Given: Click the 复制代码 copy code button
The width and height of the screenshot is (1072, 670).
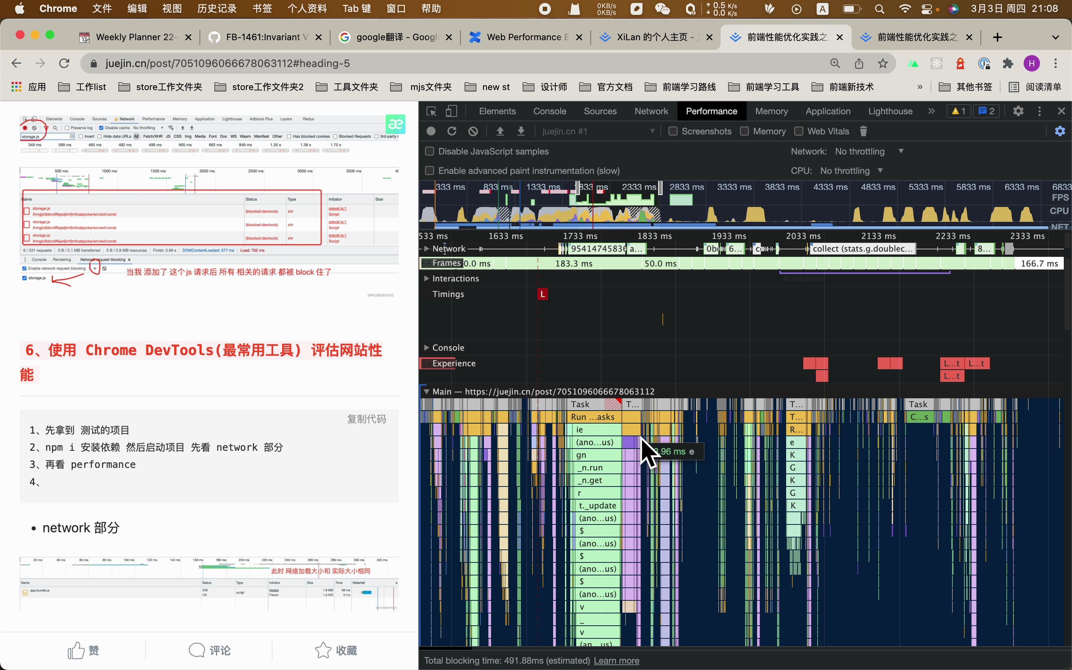Looking at the screenshot, I should 366,419.
